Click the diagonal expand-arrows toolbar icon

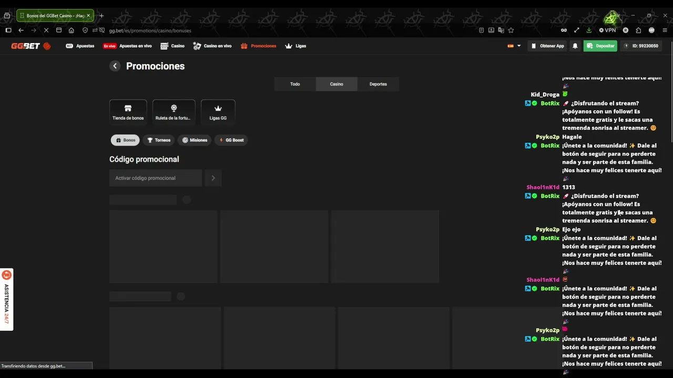577,30
